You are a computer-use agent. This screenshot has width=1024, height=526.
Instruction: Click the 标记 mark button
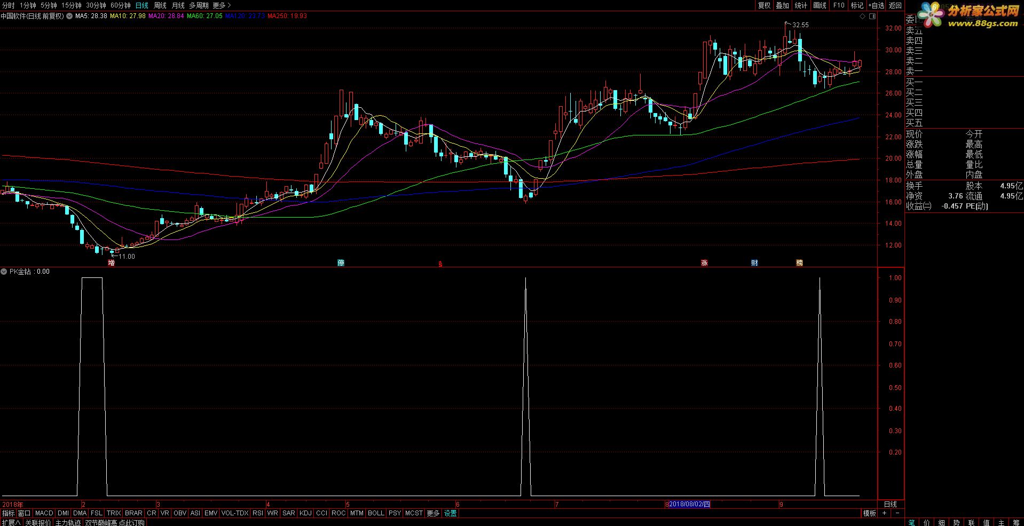pyautogui.click(x=857, y=5)
